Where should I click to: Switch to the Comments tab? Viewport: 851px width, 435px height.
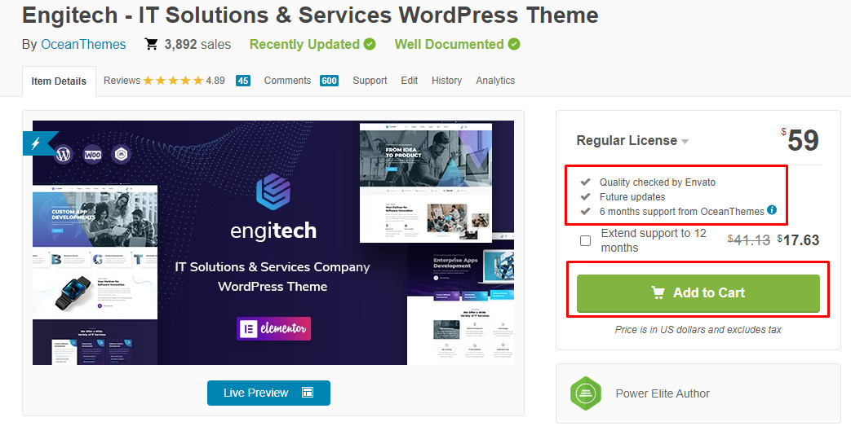[x=288, y=80]
